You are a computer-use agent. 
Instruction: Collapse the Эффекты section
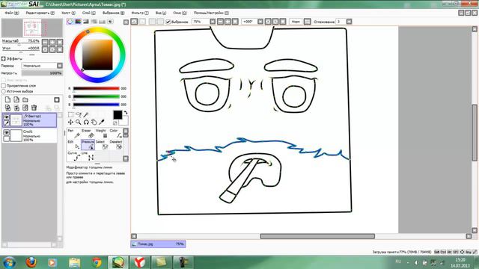click(x=3, y=58)
